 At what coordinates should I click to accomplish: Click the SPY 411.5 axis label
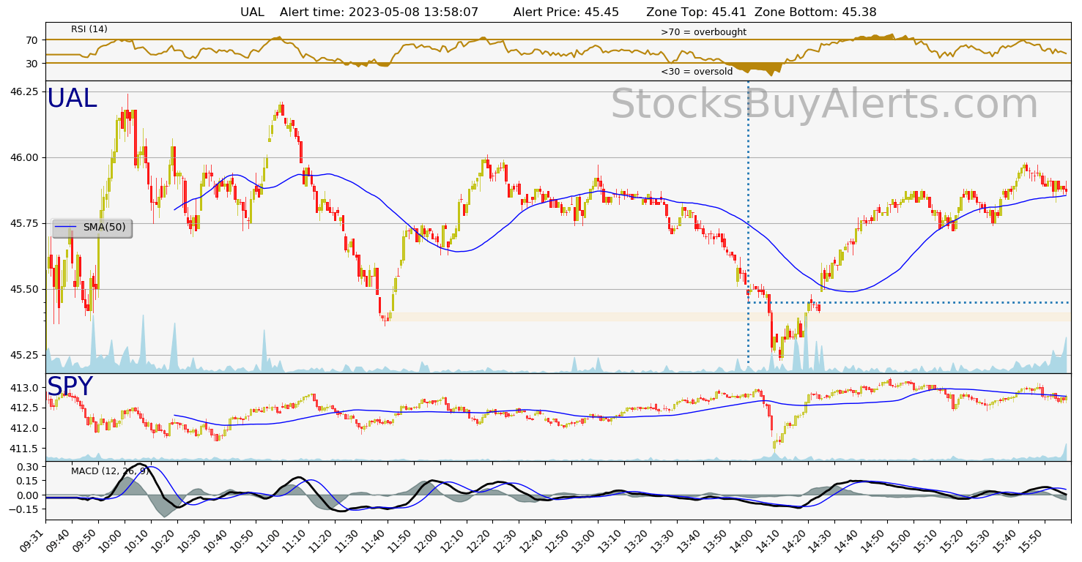pos(25,448)
